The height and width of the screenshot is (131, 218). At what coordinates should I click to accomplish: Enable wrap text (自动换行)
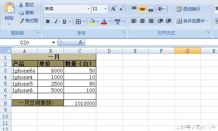pos(188,9)
